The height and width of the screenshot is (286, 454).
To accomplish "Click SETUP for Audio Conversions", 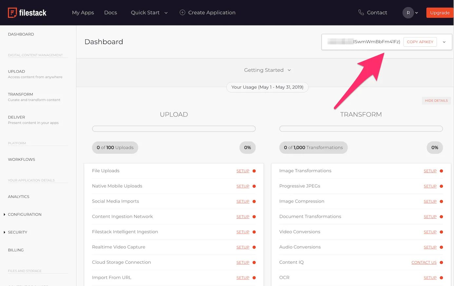I will (x=430, y=247).
